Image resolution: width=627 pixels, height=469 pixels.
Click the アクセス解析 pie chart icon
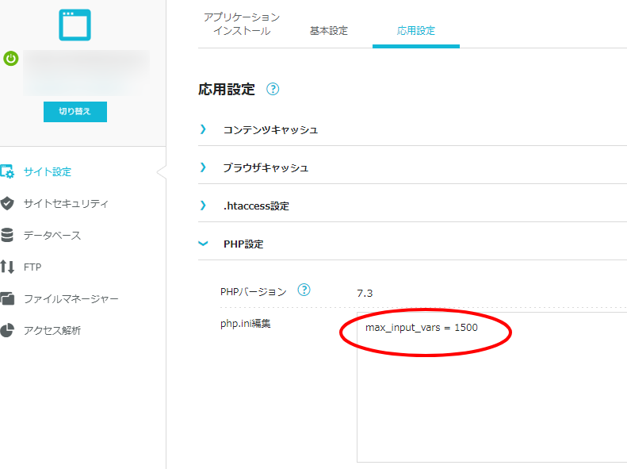point(7,330)
